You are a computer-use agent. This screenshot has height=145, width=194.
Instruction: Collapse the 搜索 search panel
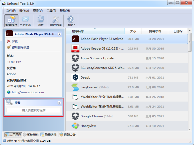[59, 103]
